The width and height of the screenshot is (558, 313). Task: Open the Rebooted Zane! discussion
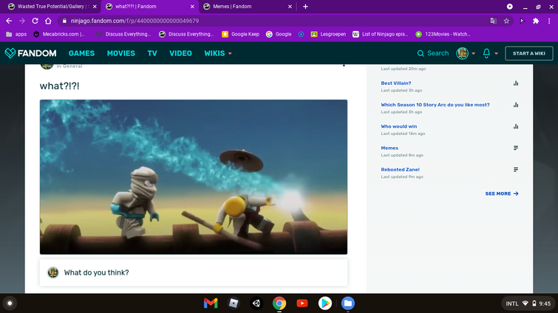(x=400, y=170)
